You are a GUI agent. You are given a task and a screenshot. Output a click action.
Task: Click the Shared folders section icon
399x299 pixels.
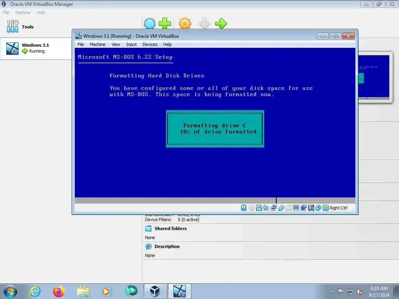coord(148,228)
